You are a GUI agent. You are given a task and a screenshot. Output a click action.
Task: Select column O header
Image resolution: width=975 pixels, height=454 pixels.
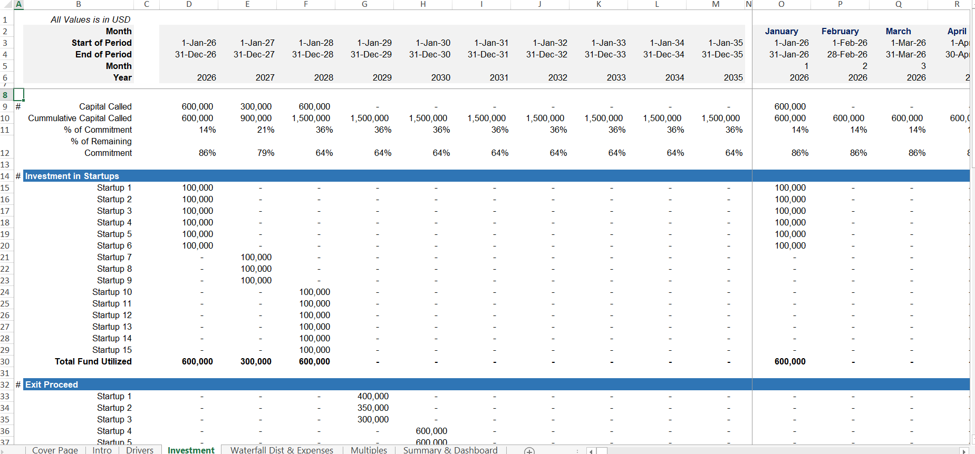pyautogui.click(x=781, y=4)
